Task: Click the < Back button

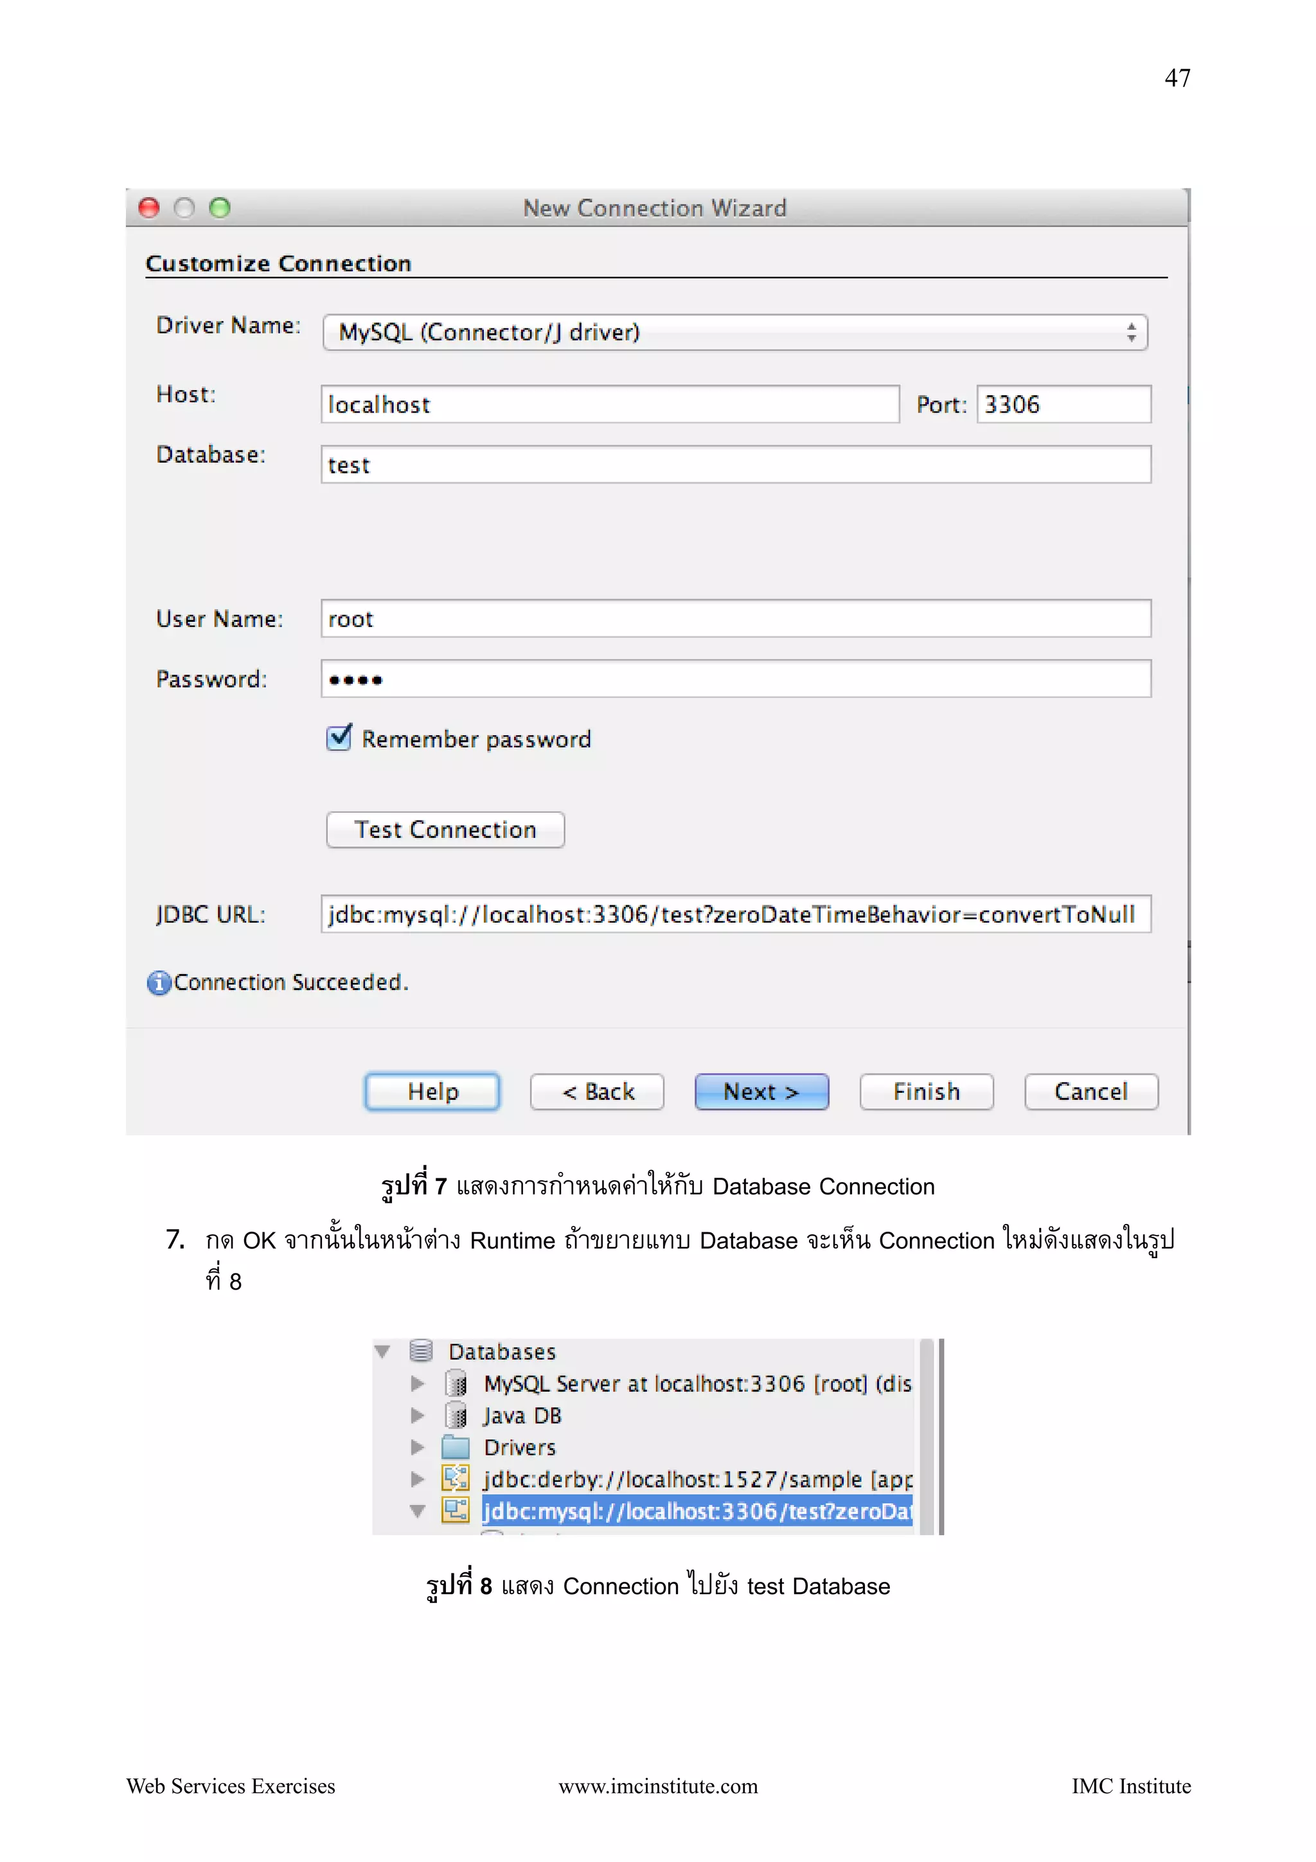Action: pos(597,1092)
